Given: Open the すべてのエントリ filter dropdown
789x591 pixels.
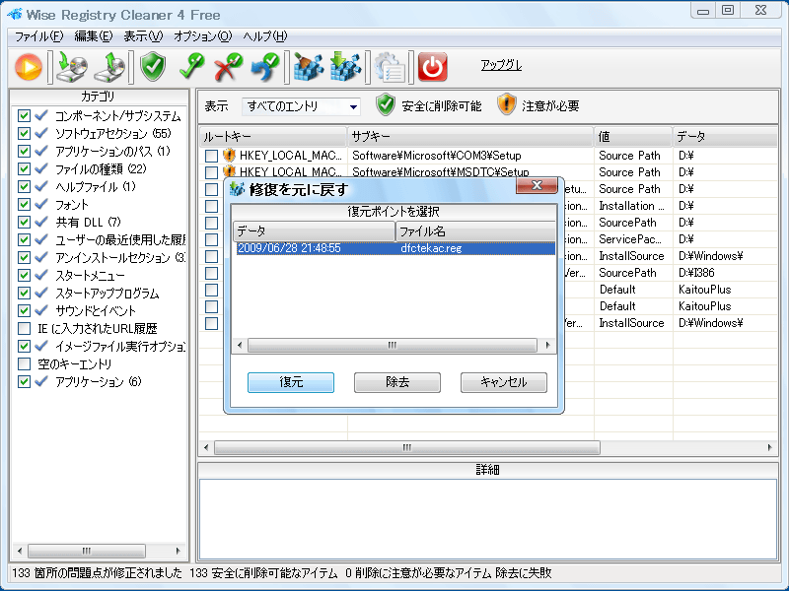Looking at the screenshot, I should point(301,106).
